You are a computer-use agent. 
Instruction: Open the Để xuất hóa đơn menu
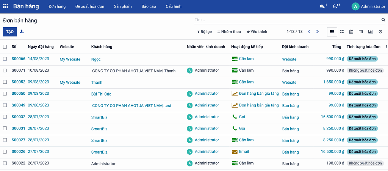click(x=90, y=7)
